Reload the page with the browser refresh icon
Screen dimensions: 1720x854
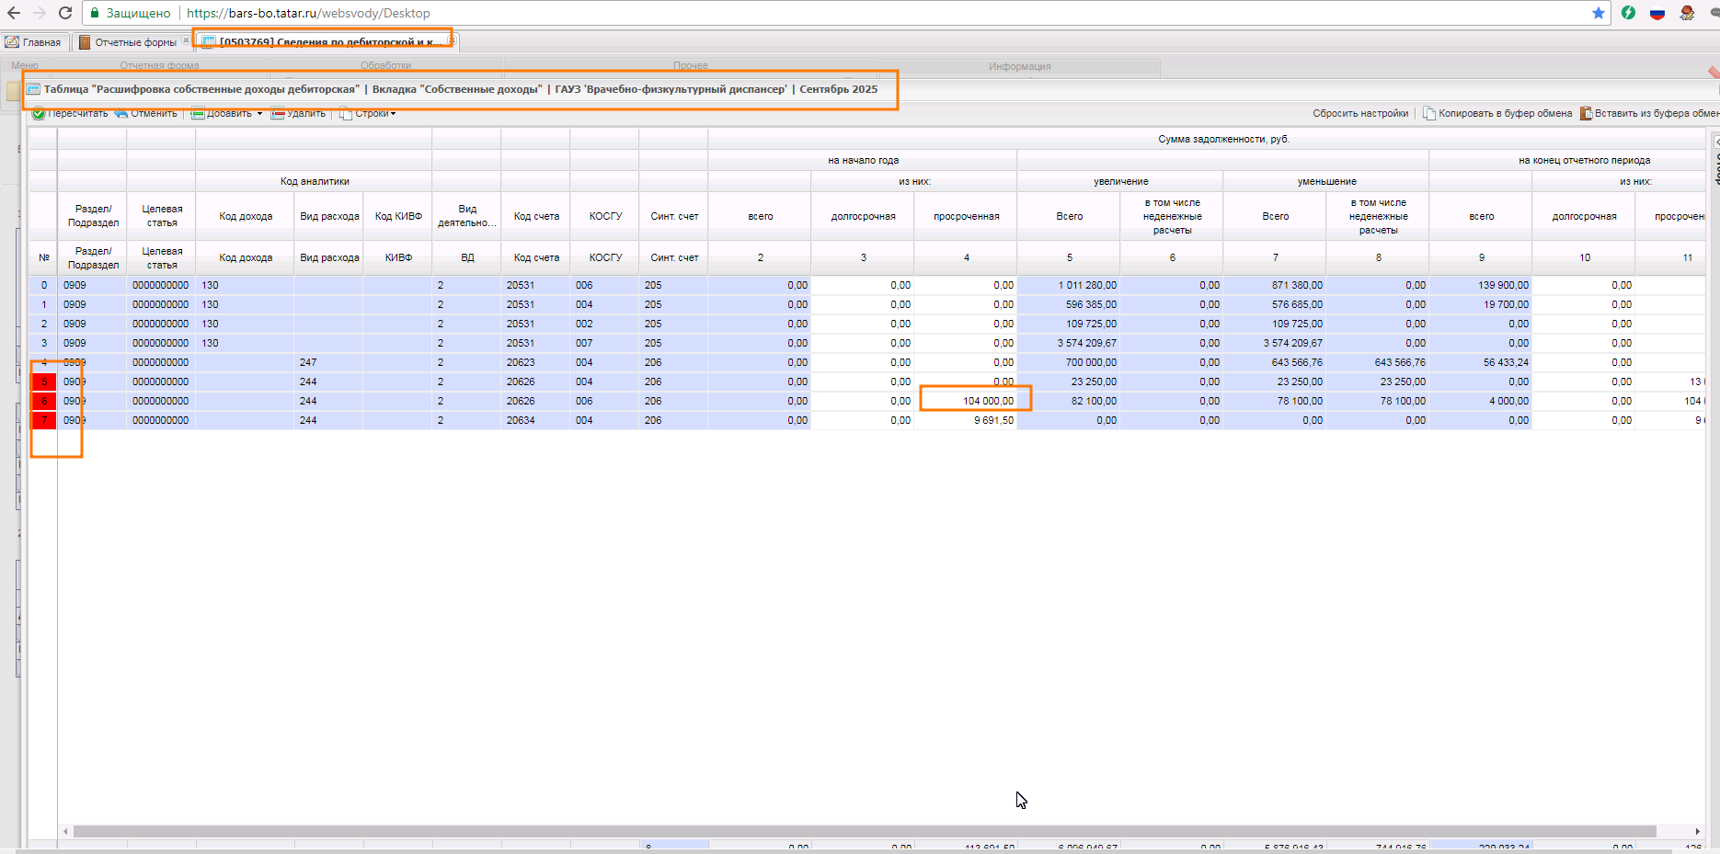[x=65, y=13]
